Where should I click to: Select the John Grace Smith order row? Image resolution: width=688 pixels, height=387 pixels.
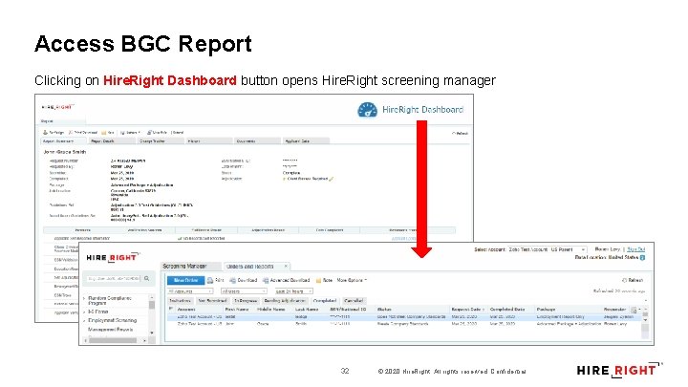(403, 324)
